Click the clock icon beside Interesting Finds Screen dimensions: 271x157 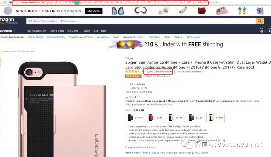coord(8,11)
